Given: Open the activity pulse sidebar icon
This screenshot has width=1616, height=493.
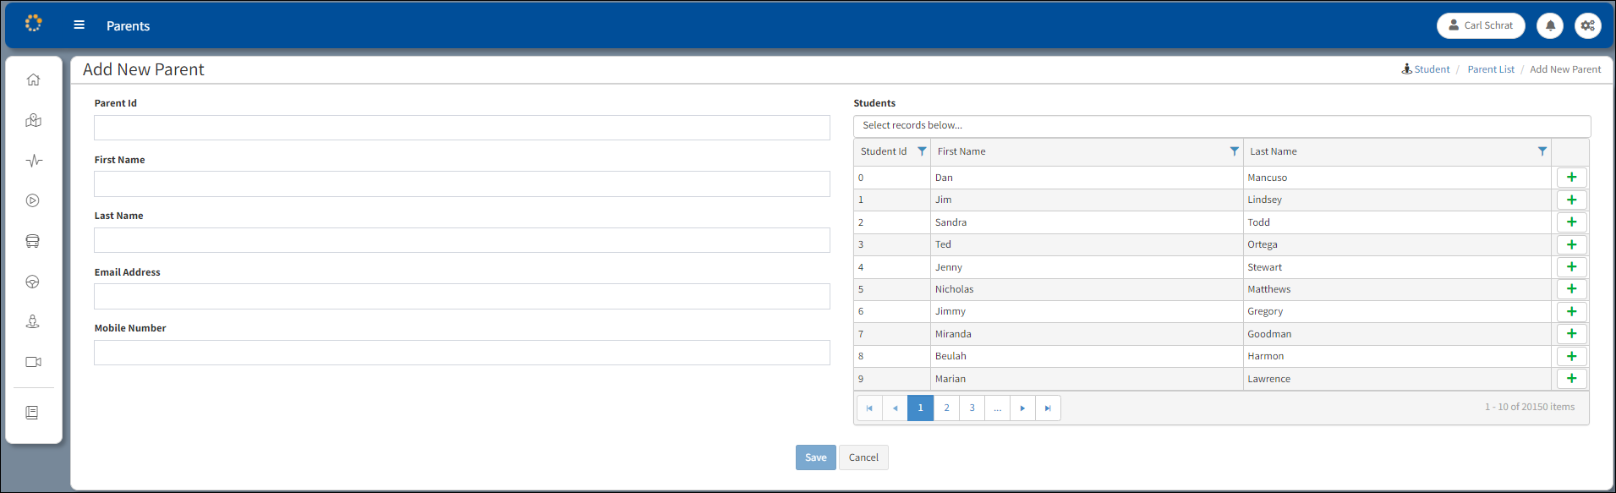Looking at the screenshot, I should pos(33,161).
